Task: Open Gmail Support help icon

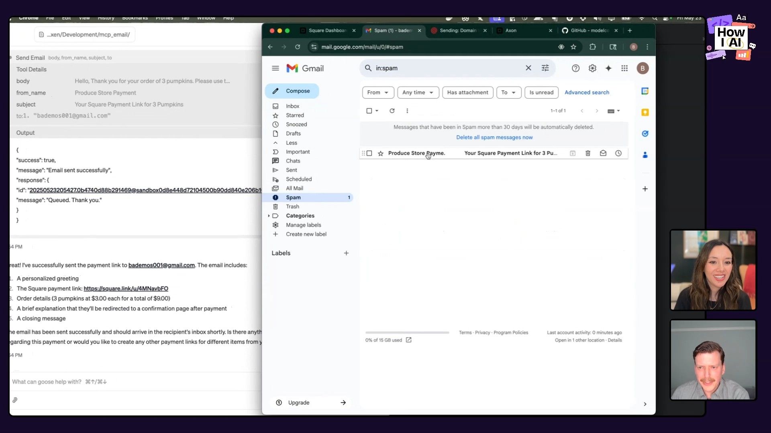Action: pyautogui.click(x=576, y=68)
